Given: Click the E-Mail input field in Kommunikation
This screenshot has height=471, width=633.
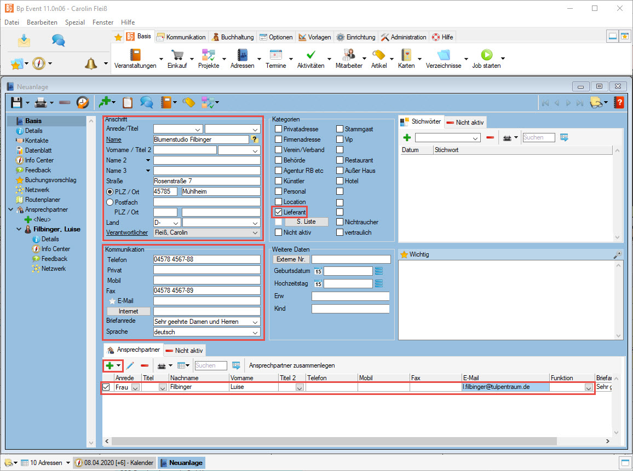Looking at the screenshot, I should 206,301.
